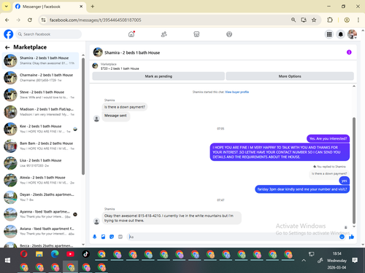Open the emoji picker in message box

tap(342, 237)
